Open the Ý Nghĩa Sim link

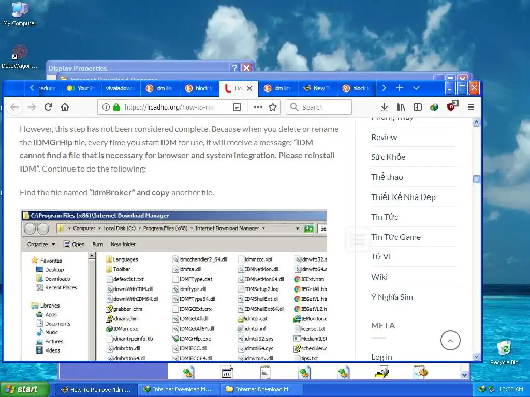[x=392, y=297]
